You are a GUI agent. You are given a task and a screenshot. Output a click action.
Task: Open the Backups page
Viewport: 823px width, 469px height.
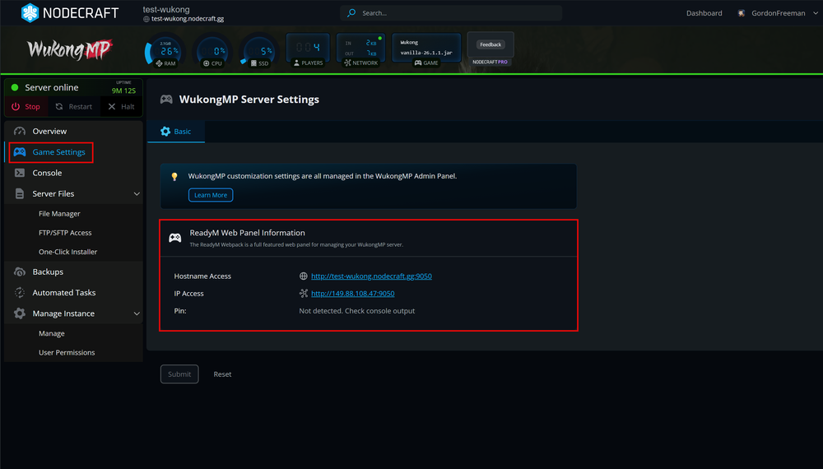point(73,272)
